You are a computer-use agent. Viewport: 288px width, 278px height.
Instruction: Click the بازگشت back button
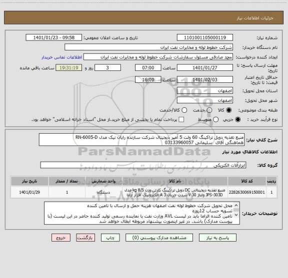point(85,238)
